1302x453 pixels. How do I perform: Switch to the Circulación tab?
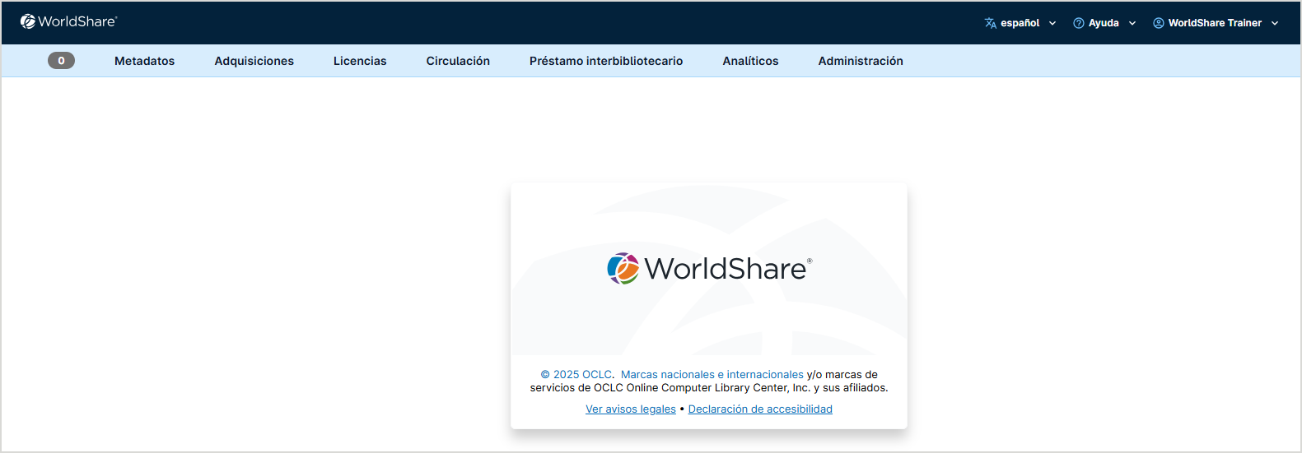(x=458, y=61)
